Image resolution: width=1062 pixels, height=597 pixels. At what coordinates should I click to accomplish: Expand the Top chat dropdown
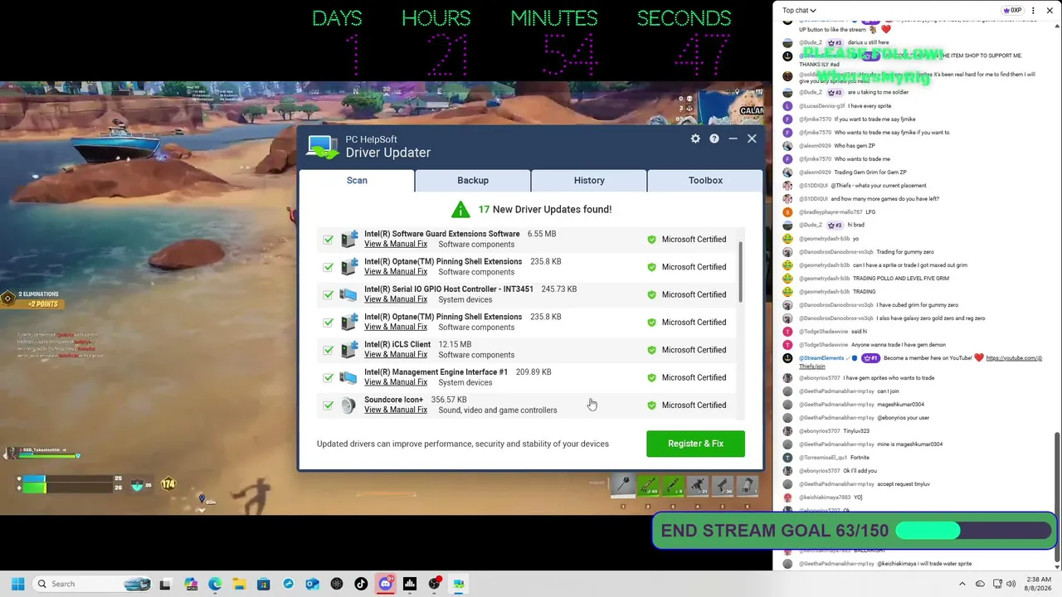[799, 11]
